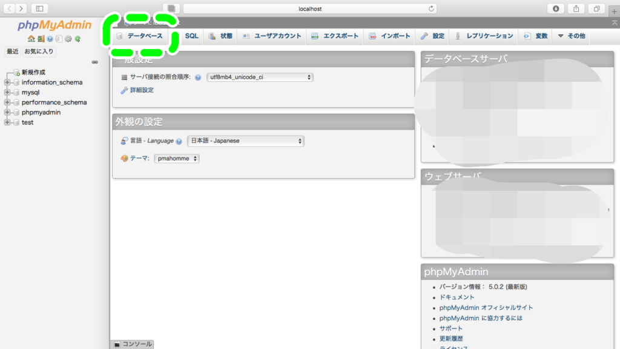Open the MySQL documentation page icon
This screenshot has height=349, width=620.
59,38
